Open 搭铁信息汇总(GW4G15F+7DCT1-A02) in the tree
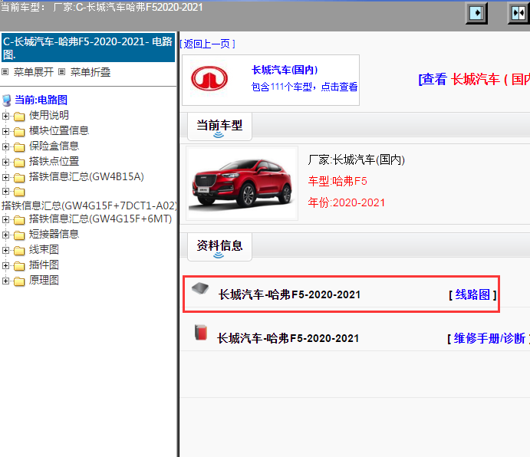This screenshot has width=530, height=457. tap(89, 205)
